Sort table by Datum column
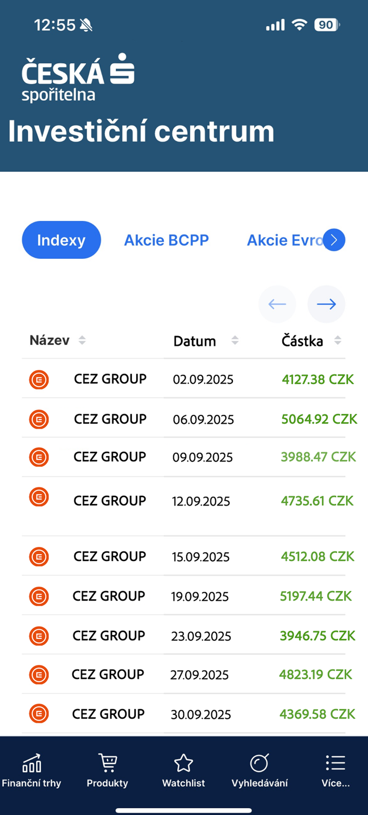The width and height of the screenshot is (368, 815). [235, 340]
